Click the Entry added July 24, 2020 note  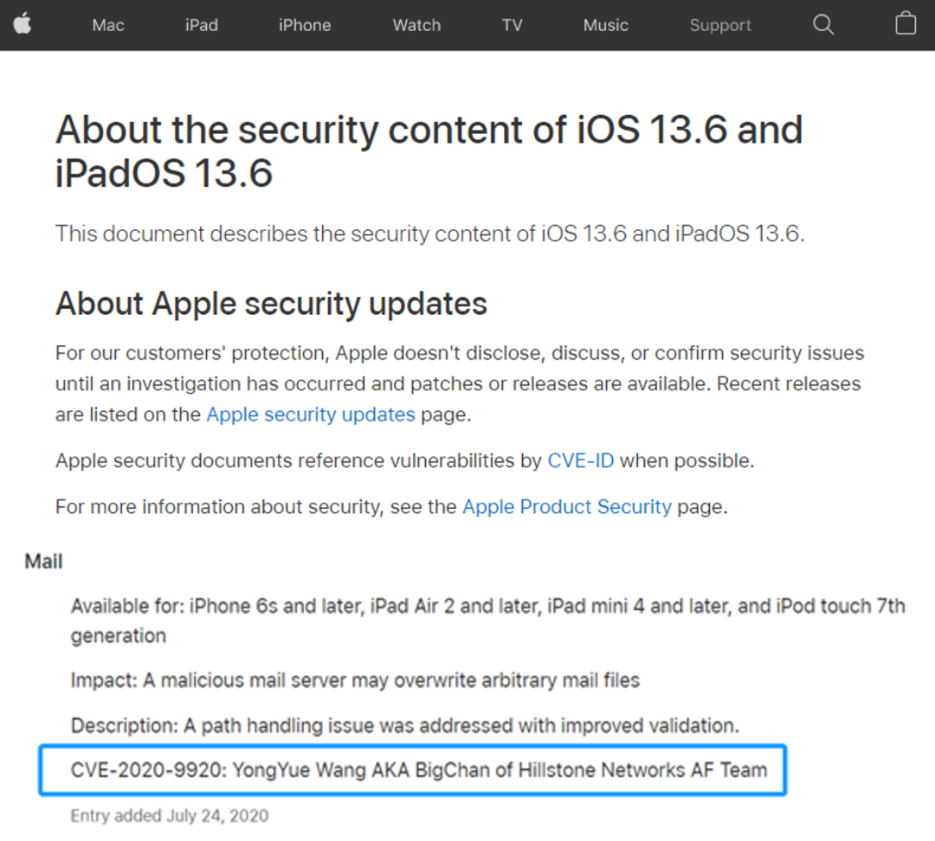pos(170,815)
